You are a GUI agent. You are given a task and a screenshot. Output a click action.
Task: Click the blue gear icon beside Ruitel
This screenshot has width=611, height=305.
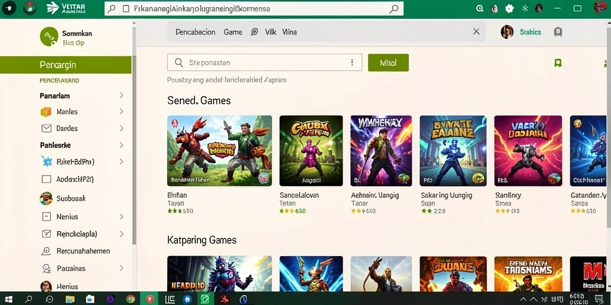pyautogui.click(x=47, y=161)
